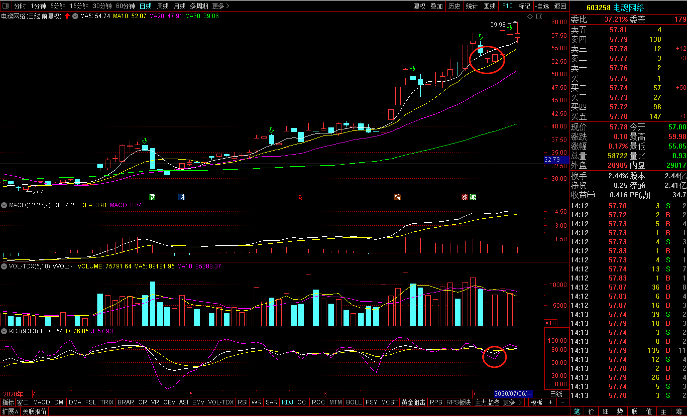
Task: Select the 势 trend tab at bottom right
Action: tap(620, 412)
